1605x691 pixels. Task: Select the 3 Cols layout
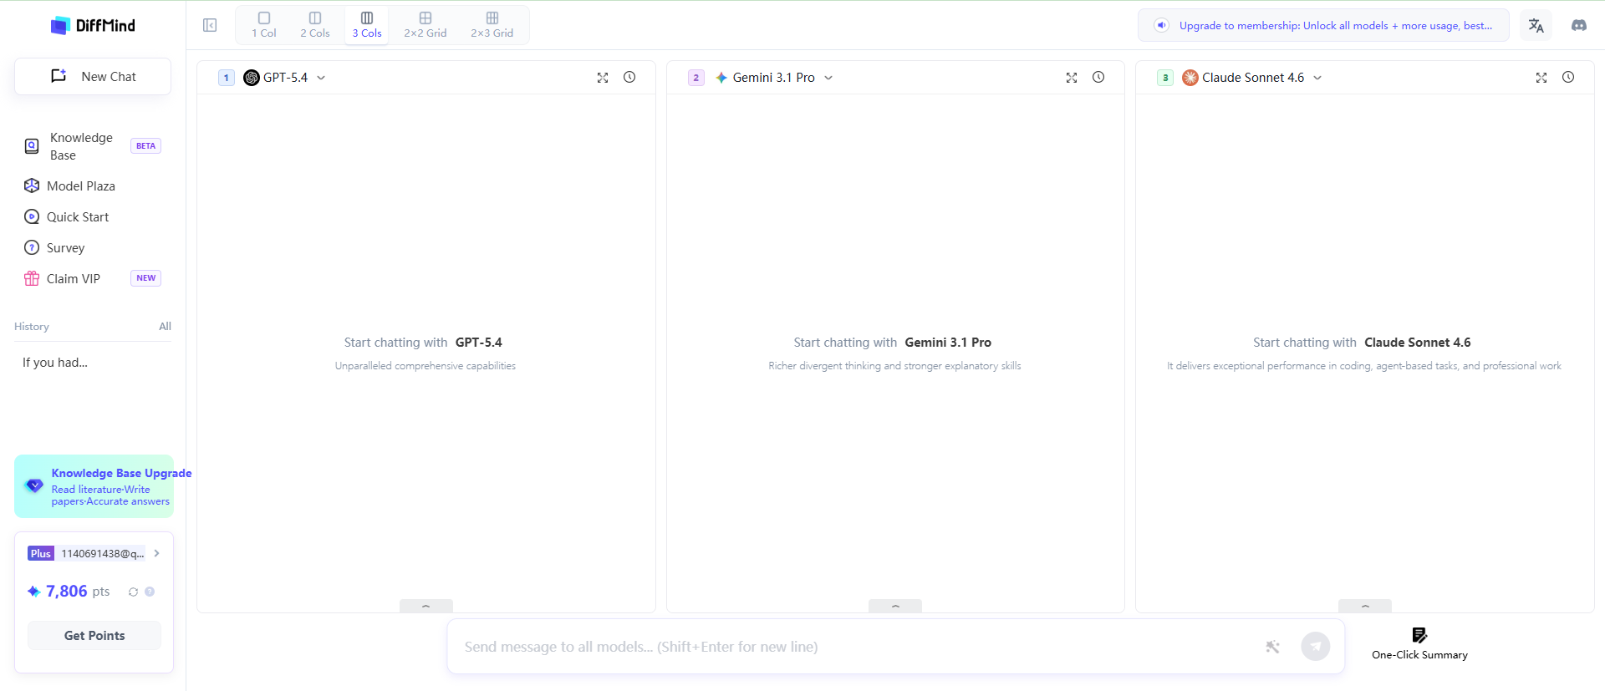coord(367,25)
